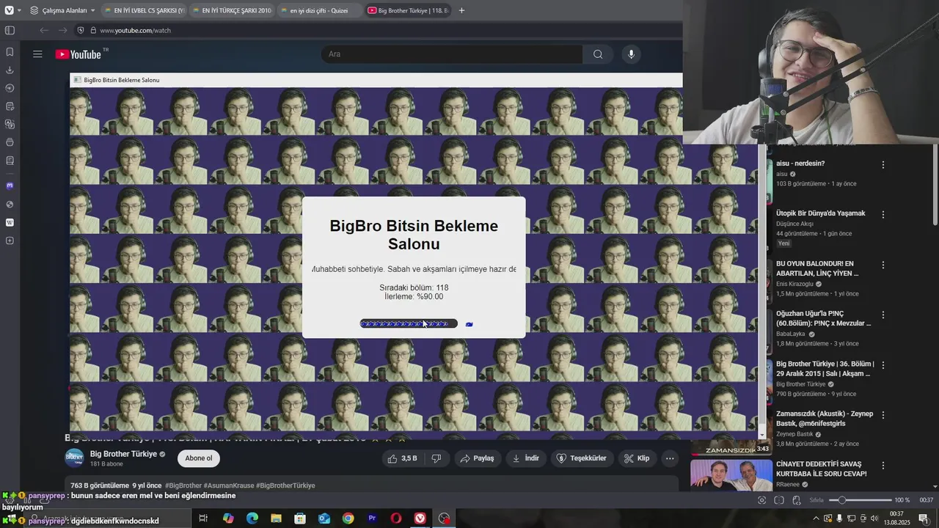Go forward with the forward arrow

click(62, 30)
